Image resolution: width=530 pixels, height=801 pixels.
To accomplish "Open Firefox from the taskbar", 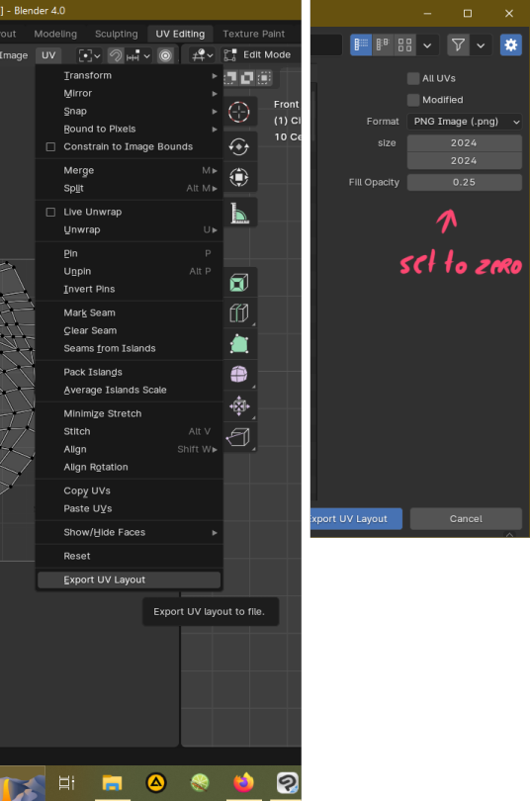I will click(243, 782).
